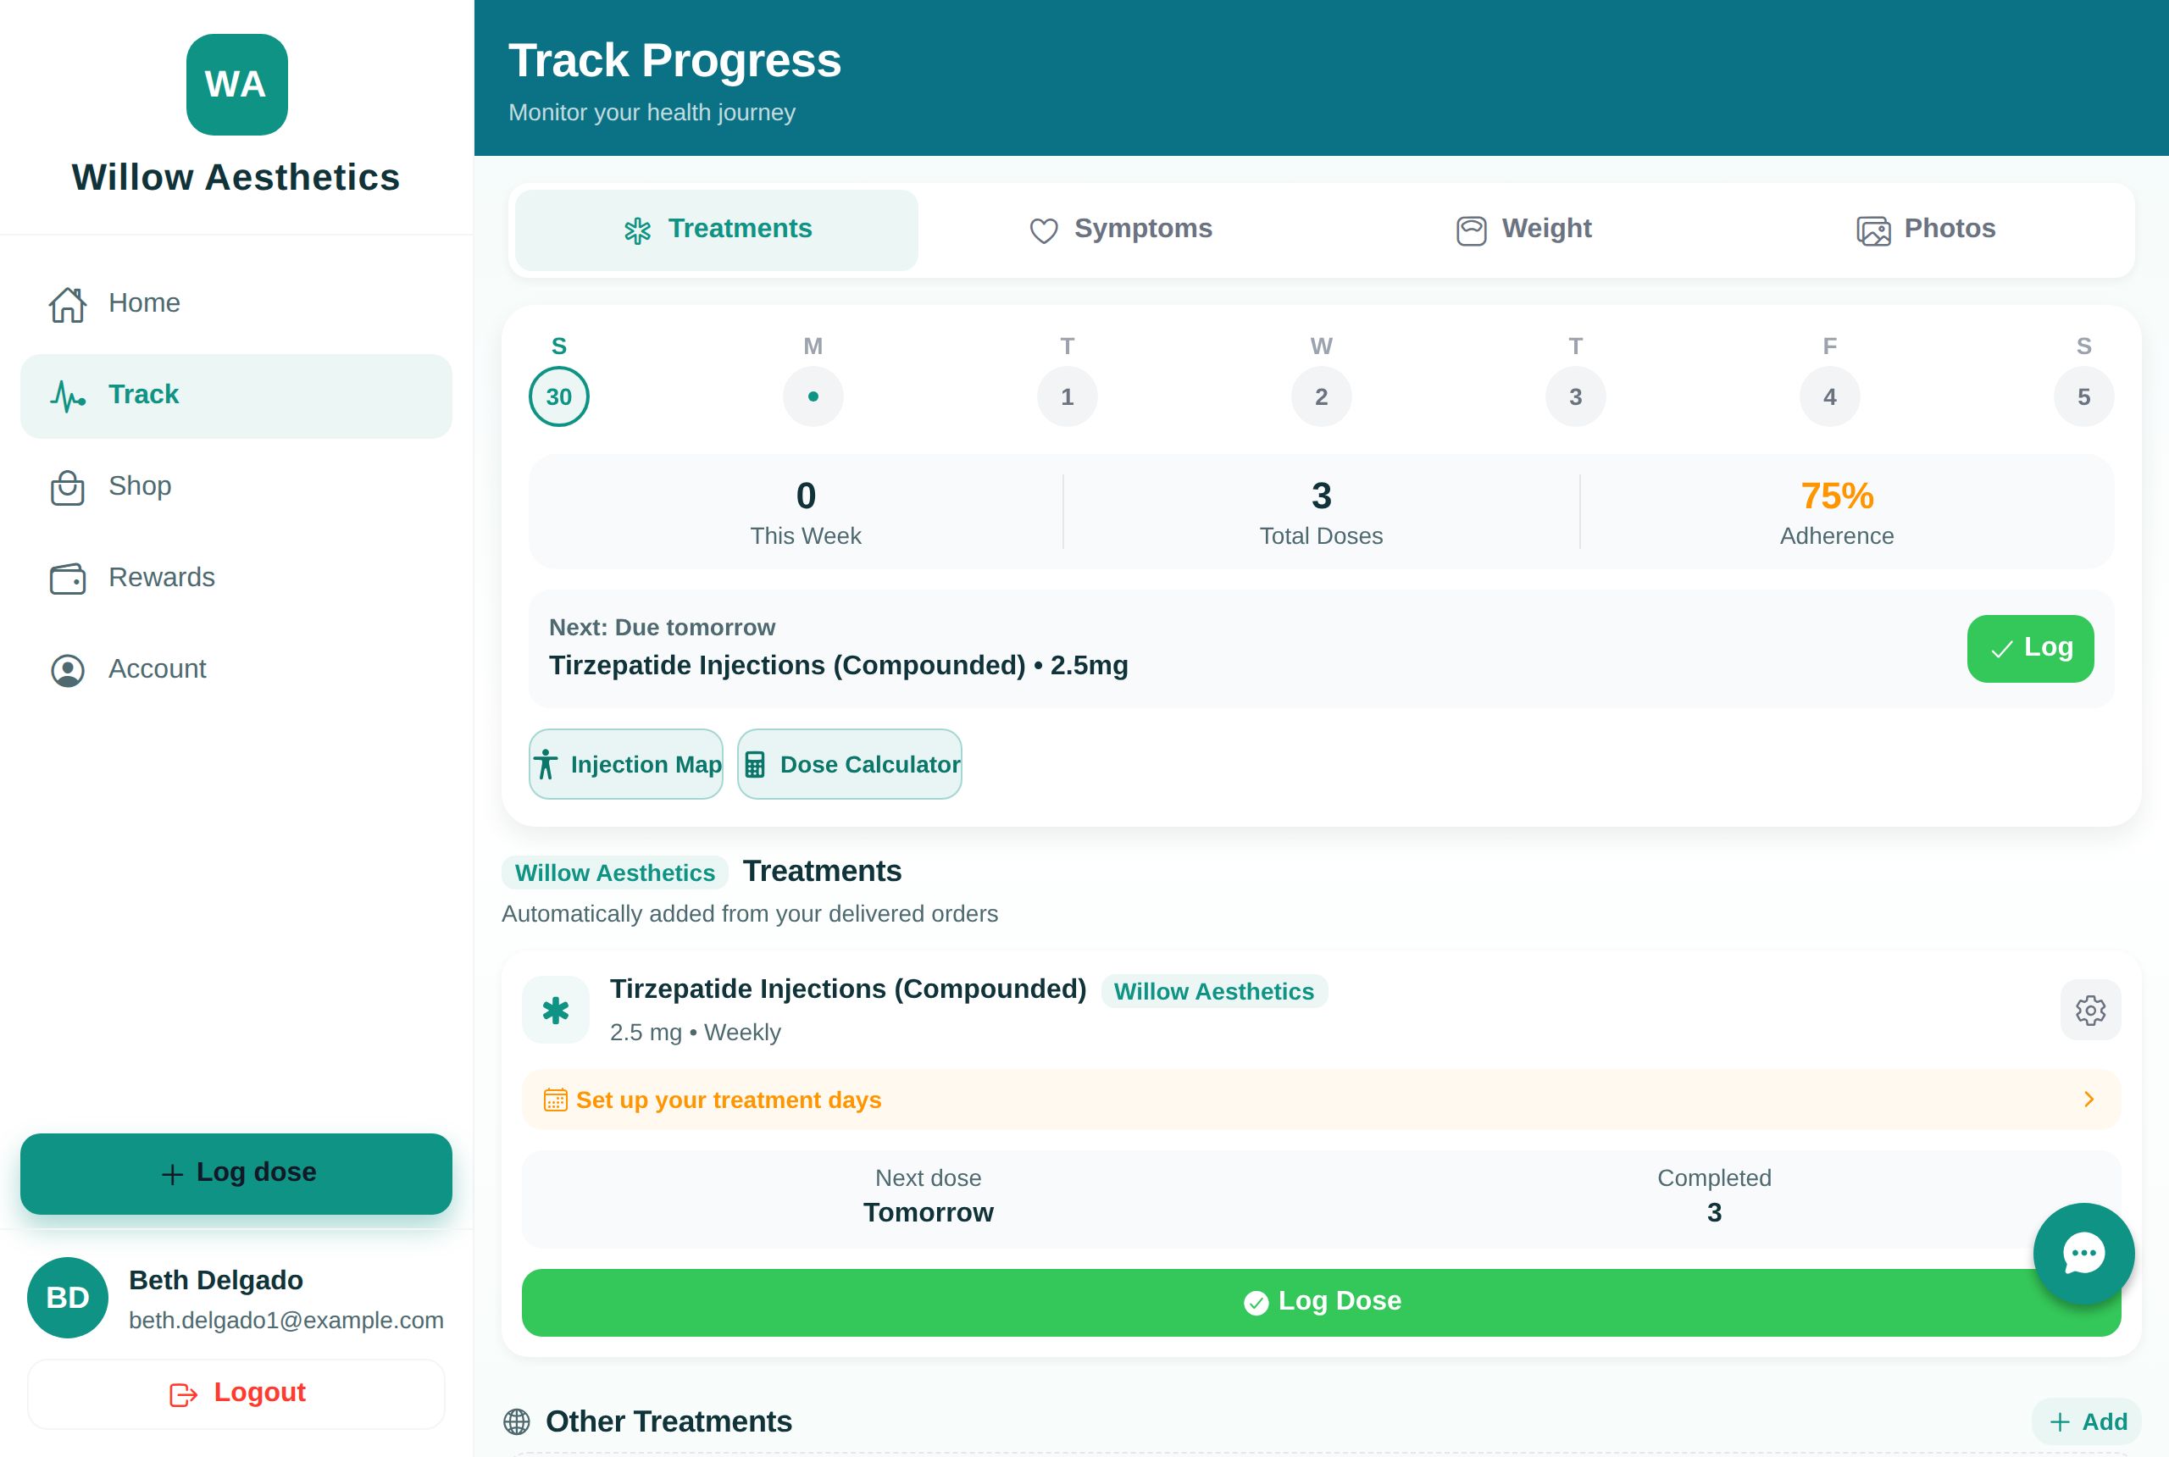This screenshot has height=1457, width=2169.
Task: Log out of the account
Action: point(236,1393)
